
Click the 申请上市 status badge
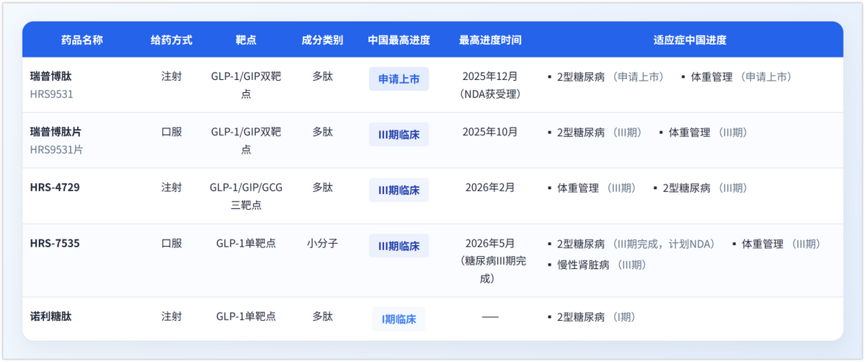(399, 79)
